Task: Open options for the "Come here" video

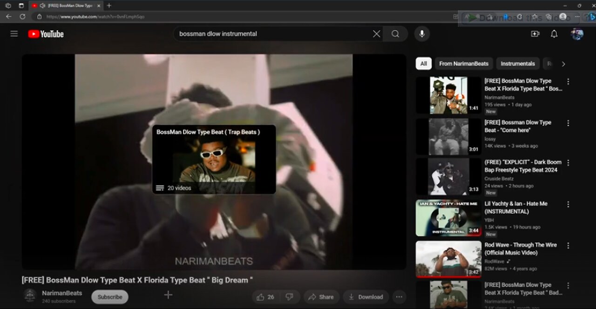Action: [568, 123]
